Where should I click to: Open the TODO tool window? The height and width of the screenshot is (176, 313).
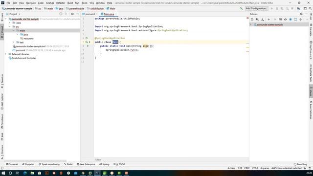[x=119, y=164]
